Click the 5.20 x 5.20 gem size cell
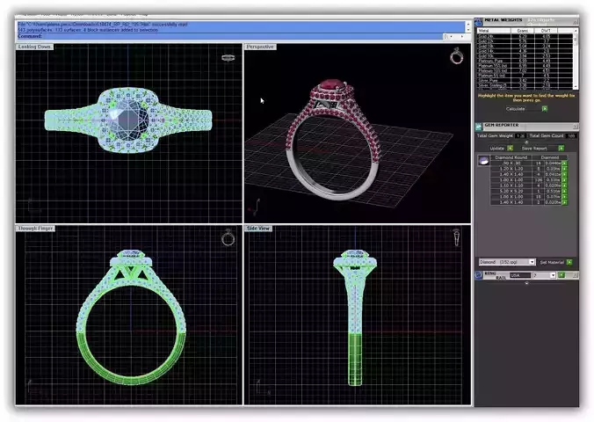This screenshot has width=594, height=422. pos(511,191)
